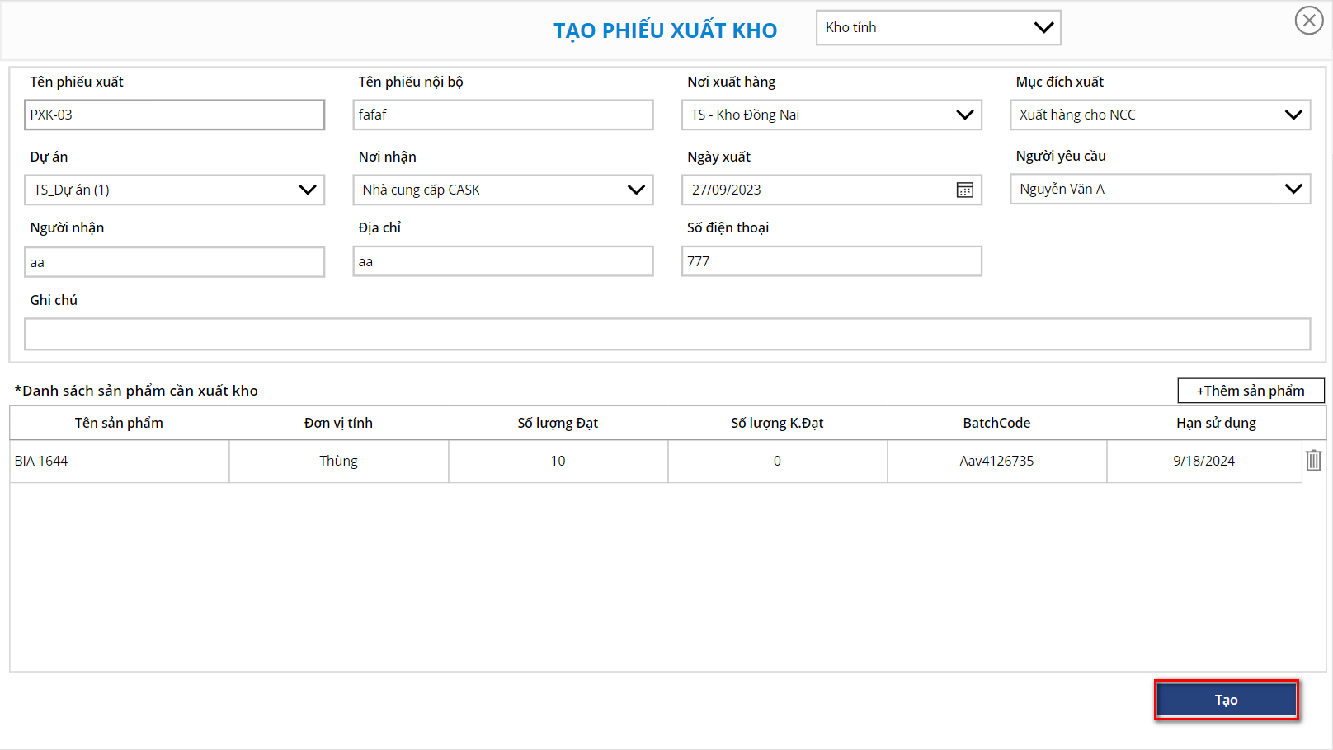Click the Số lượng Đạt cell showing 10
The width and height of the screenshot is (1333, 750).
tap(558, 462)
